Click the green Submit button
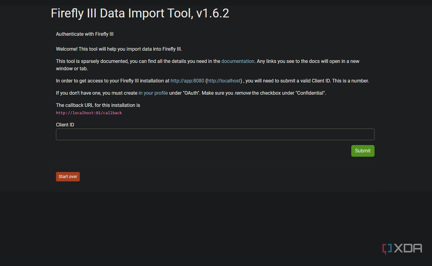Image resolution: width=432 pixels, height=266 pixels. click(363, 151)
